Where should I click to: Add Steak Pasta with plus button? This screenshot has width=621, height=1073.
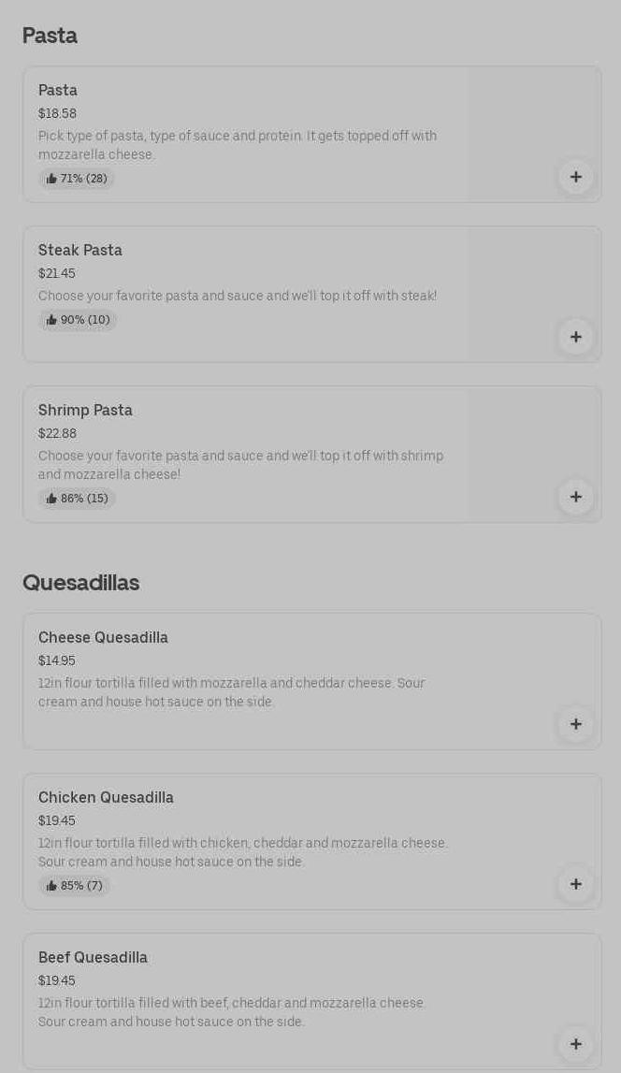point(576,337)
